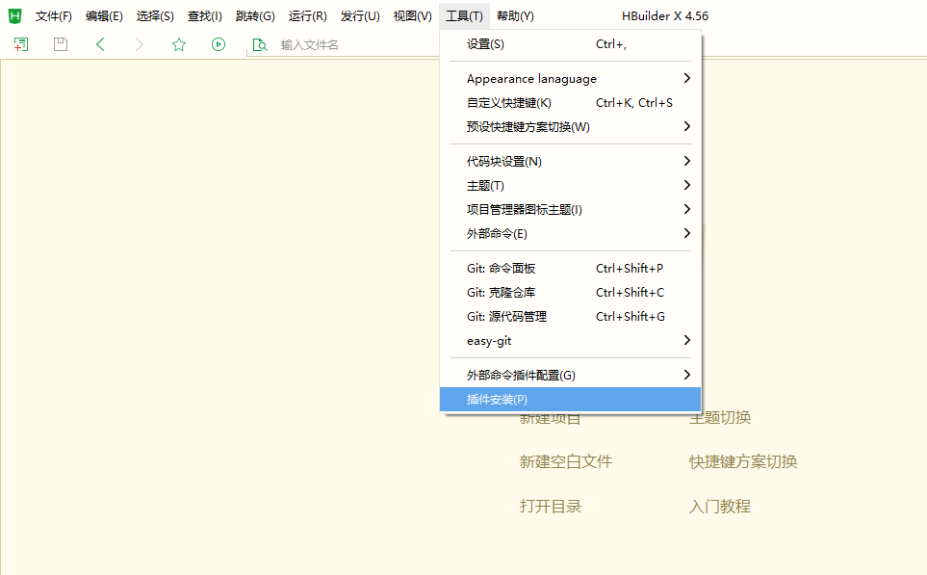Click the 快捷键方案切换 link

pyautogui.click(x=743, y=462)
